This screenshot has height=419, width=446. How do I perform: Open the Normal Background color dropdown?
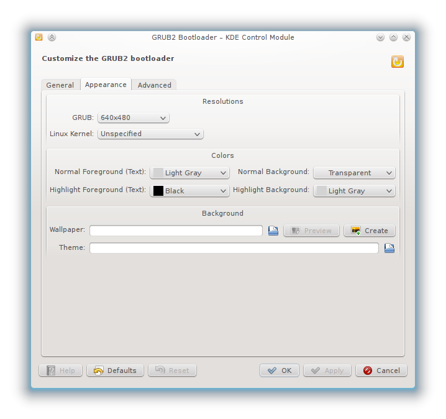(354, 173)
